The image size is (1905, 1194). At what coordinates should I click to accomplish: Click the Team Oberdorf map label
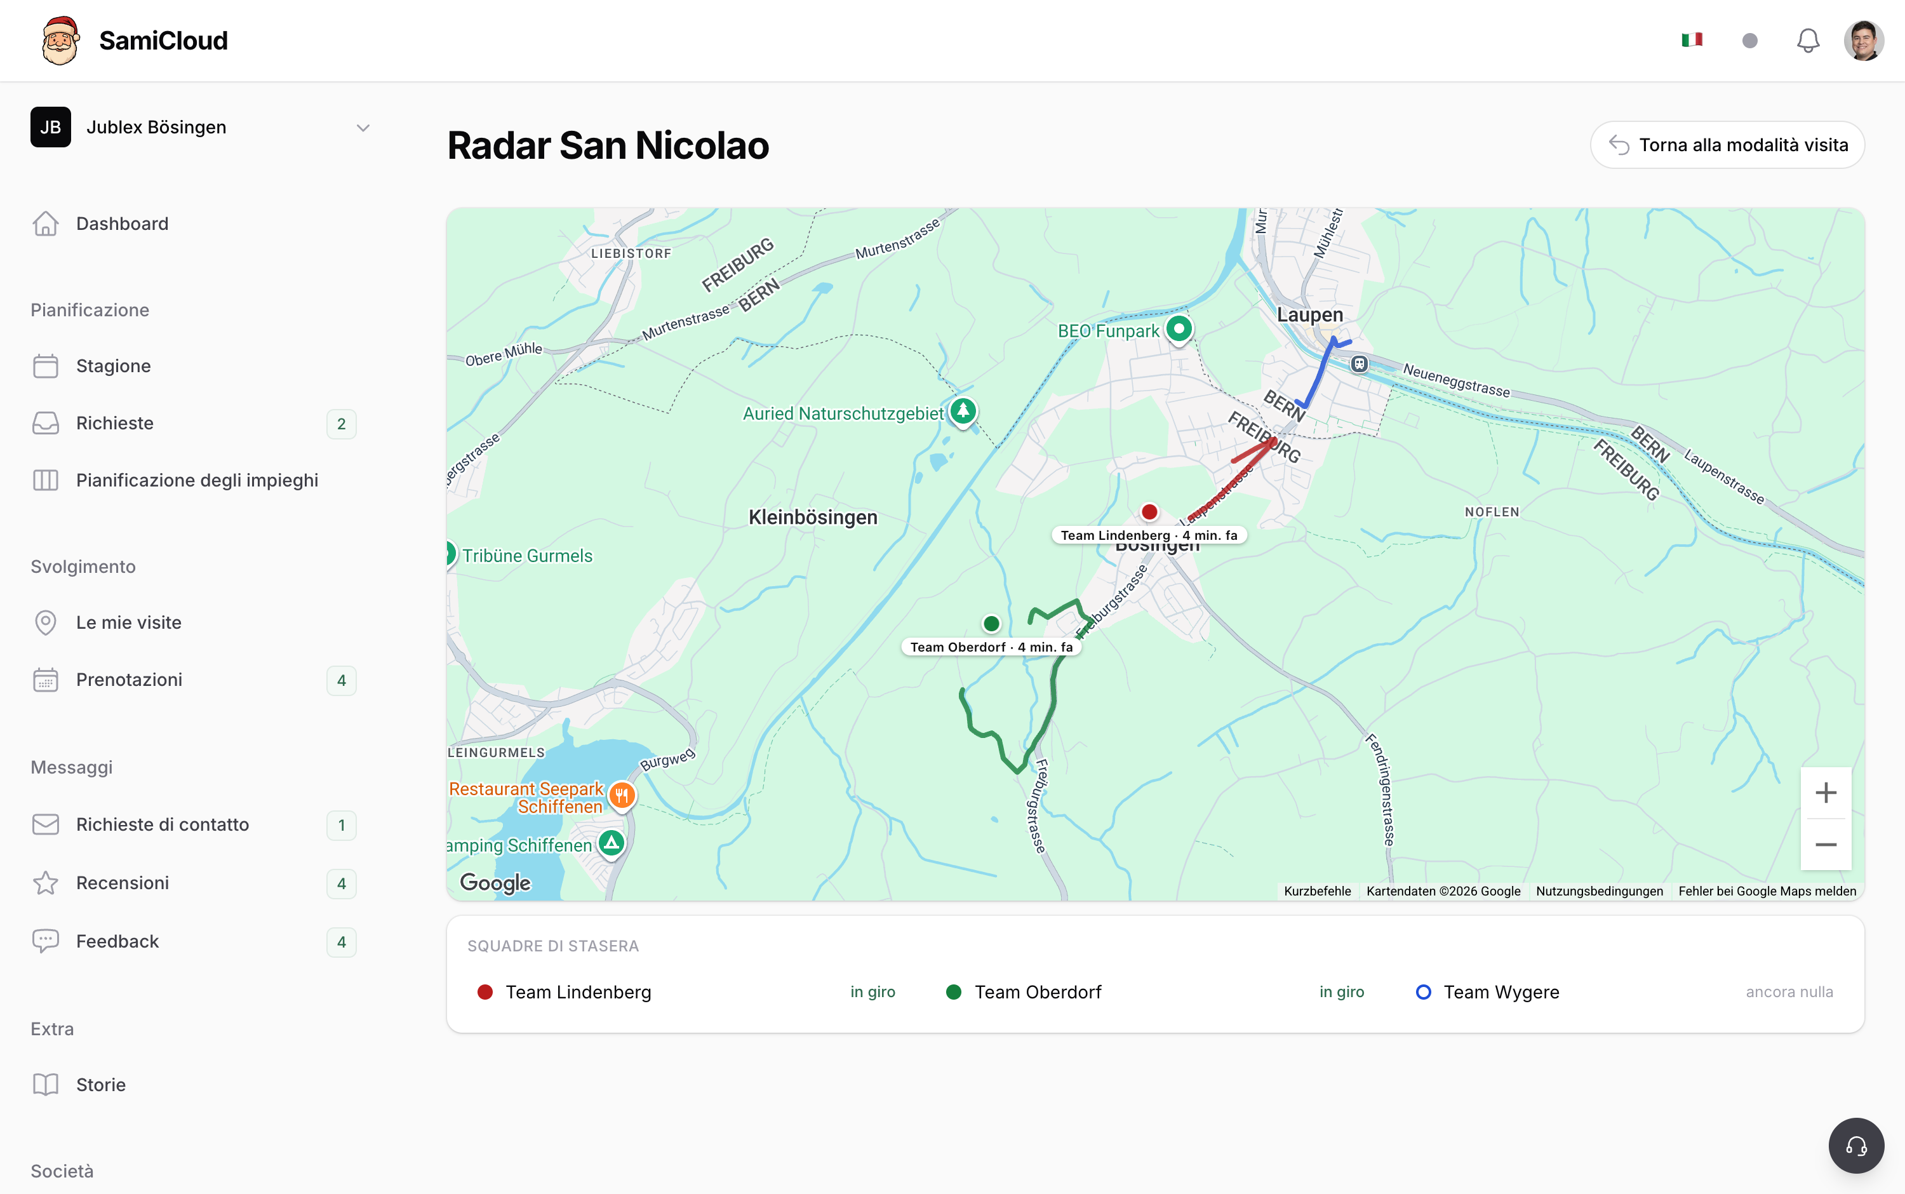pos(991,647)
